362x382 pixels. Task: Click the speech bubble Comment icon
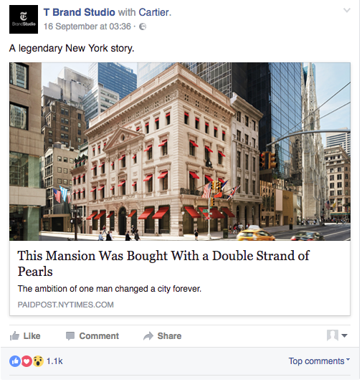tap(70, 336)
